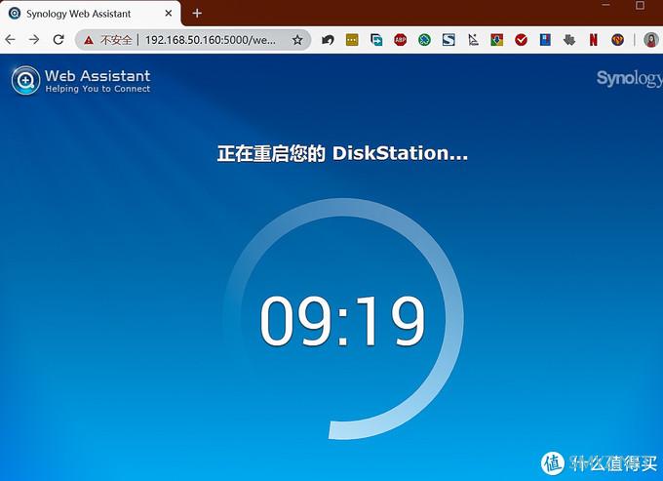The image size is (663, 481).
Task: Click the 正在重启您的 DiskStation message
Action: (x=342, y=153)
